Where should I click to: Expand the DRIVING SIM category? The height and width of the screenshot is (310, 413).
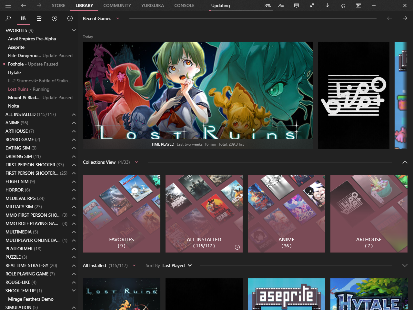click(74, 156)
